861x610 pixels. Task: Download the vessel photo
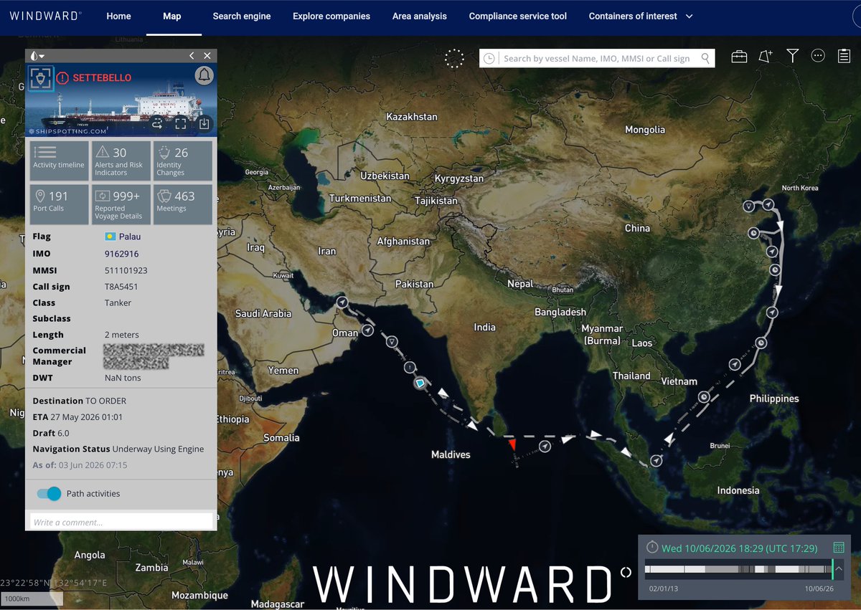[x=204, y=124]
